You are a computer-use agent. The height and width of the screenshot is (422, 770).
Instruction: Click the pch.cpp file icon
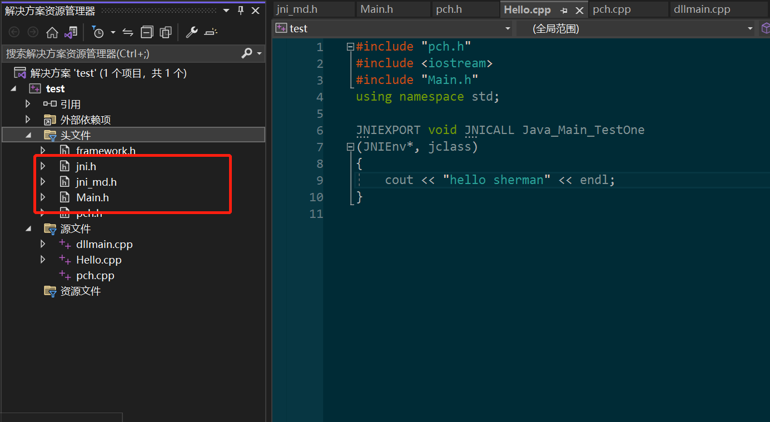pyautogui.click(x=65, y=275)
